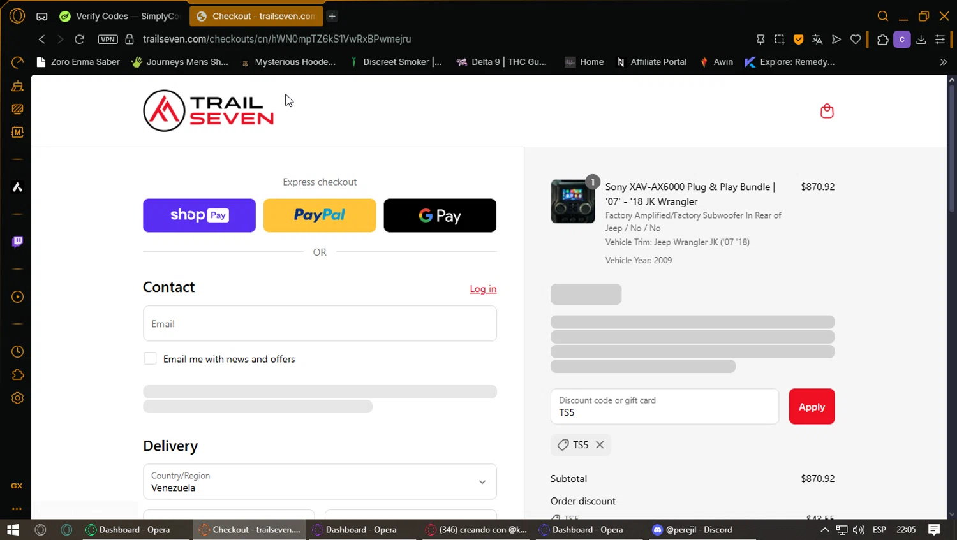Focus the Email input field
This screenshot has width=957, height=540.
(320, 323)
